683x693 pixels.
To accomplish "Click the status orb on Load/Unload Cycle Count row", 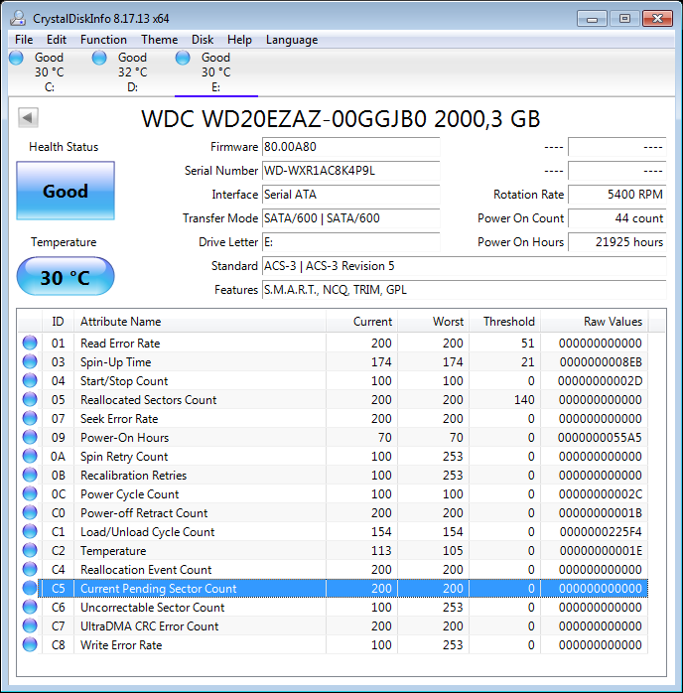I will coord(30,531).
